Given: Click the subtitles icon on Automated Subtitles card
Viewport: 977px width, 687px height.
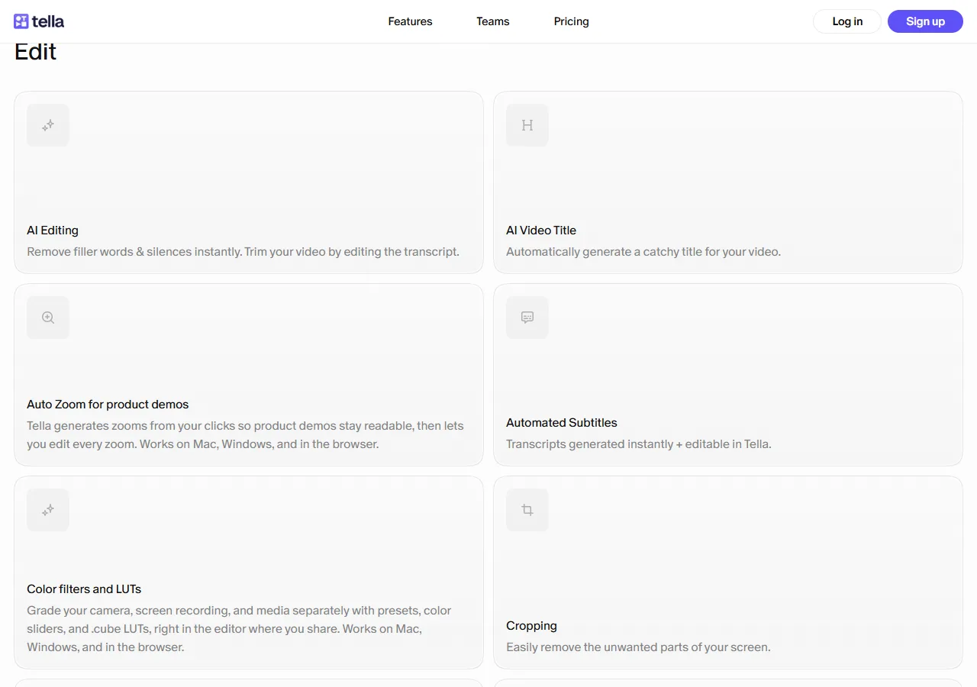Looking at the screenshot, I should (527, 318).
